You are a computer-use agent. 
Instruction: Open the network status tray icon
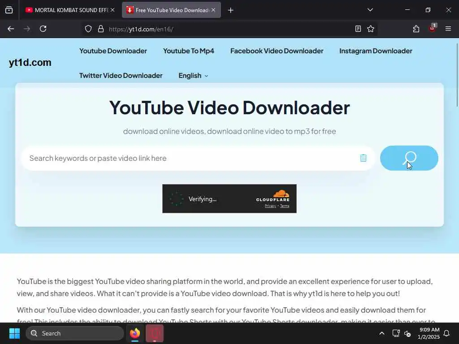(396, 333)
